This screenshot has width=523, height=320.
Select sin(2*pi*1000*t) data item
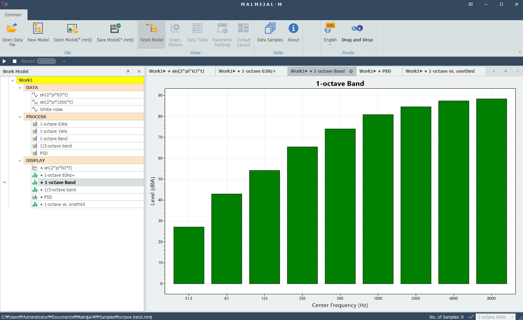87,102
